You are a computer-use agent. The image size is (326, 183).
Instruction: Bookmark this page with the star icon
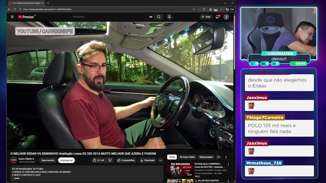198,9
